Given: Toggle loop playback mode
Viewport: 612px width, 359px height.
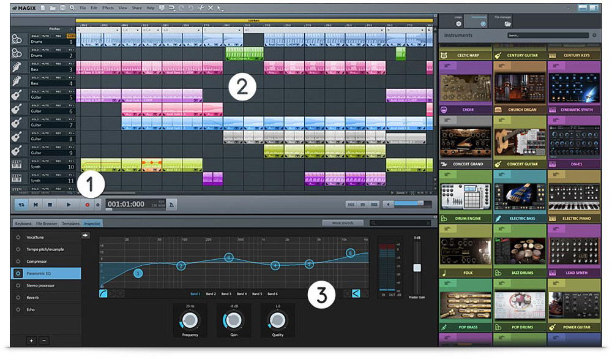Looking at the screenshot, I should pos(21,204).
